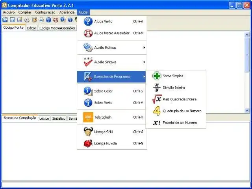Switch to the Editor tab
The height and width of the screenshot is (189, 252).
[x=31, y=28]
